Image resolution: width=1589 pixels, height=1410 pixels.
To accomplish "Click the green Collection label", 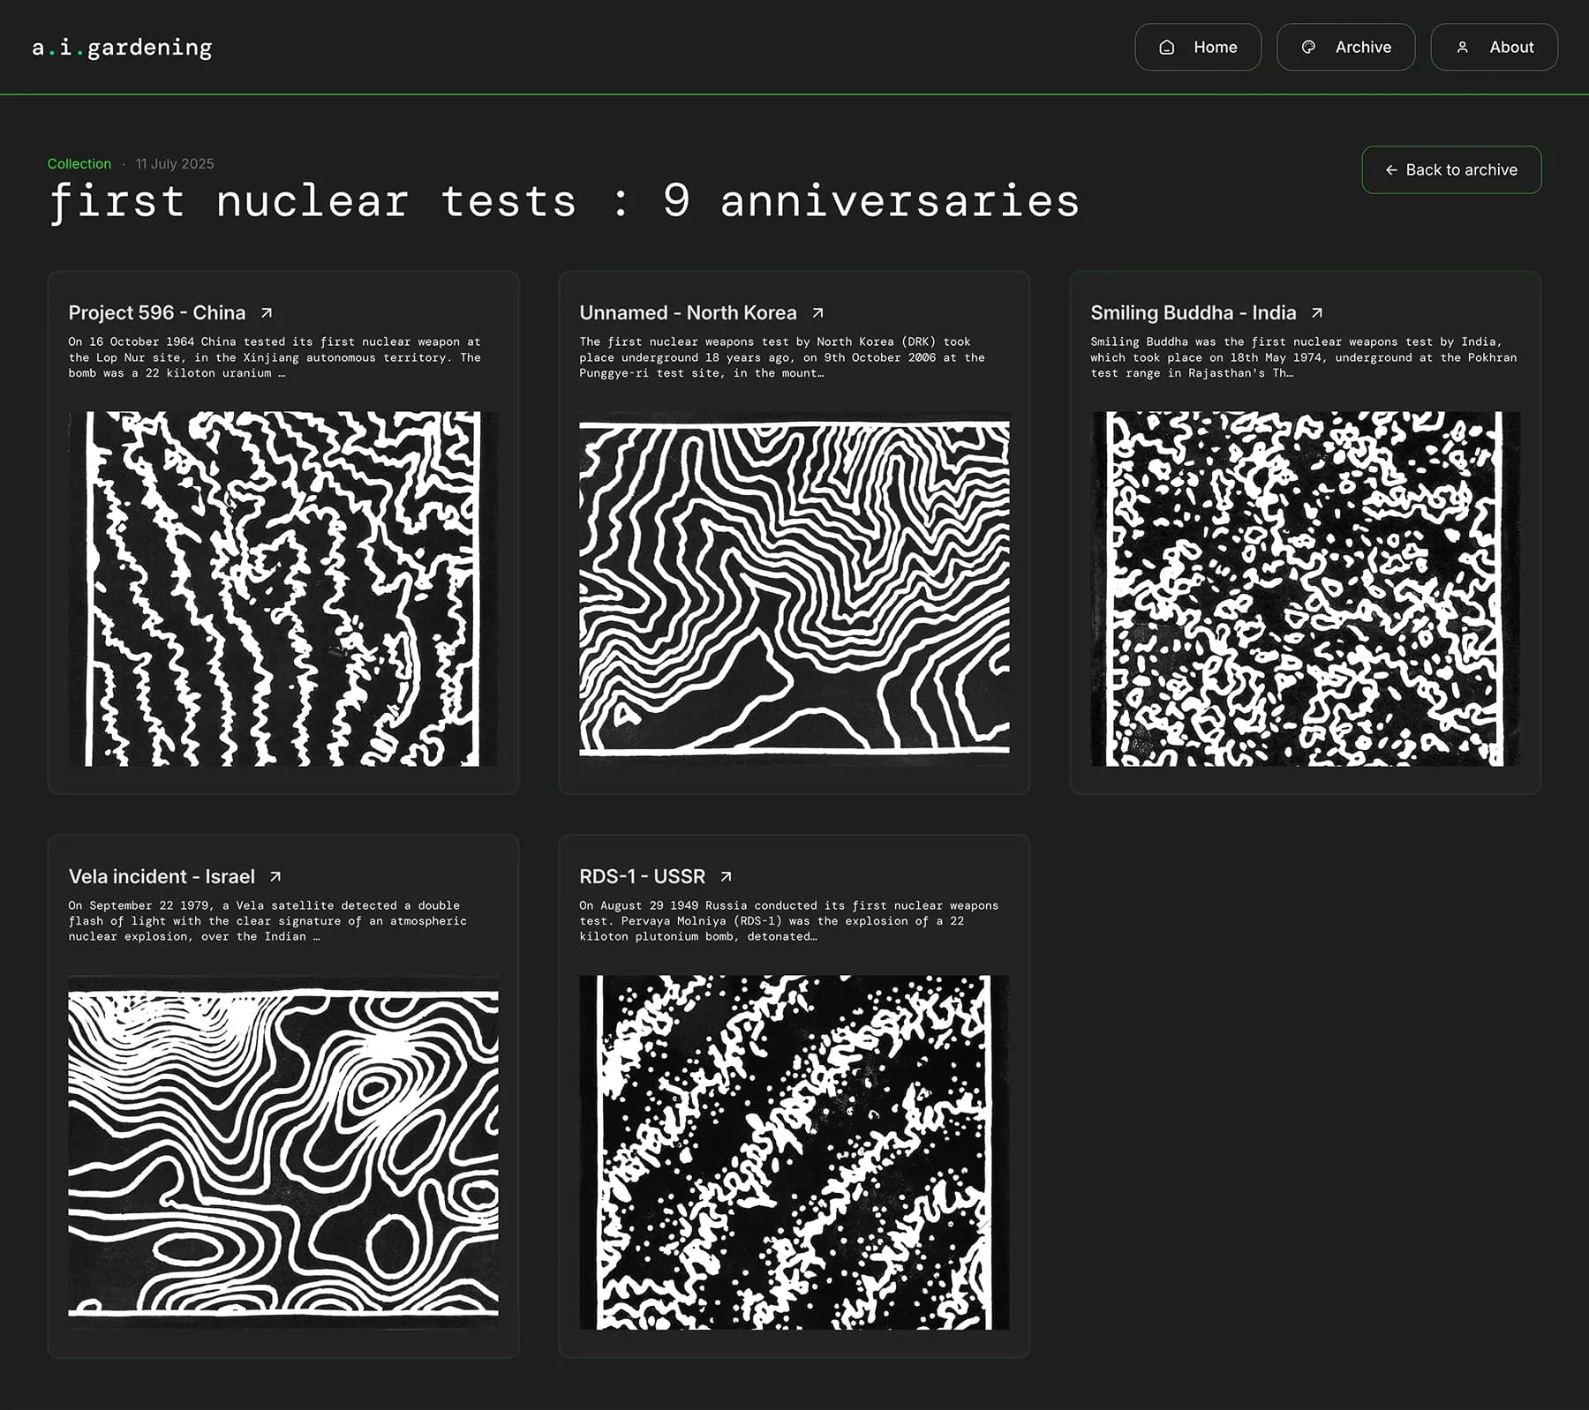I will 79,164.
